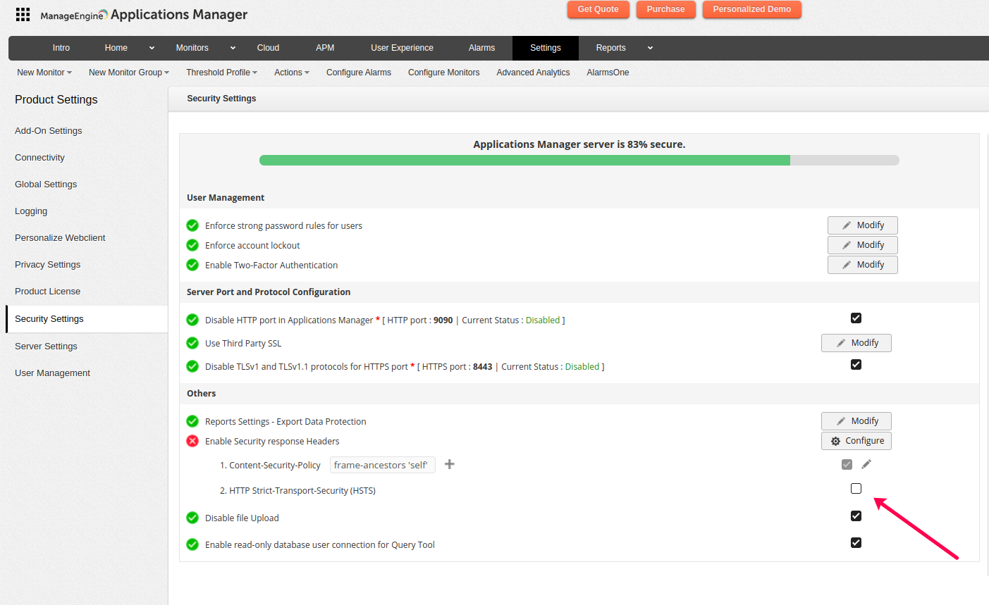The image size is (989, 605).
Task: Click green check icon beside Use Third Party SSL
Action: click(x=192, y=343)
